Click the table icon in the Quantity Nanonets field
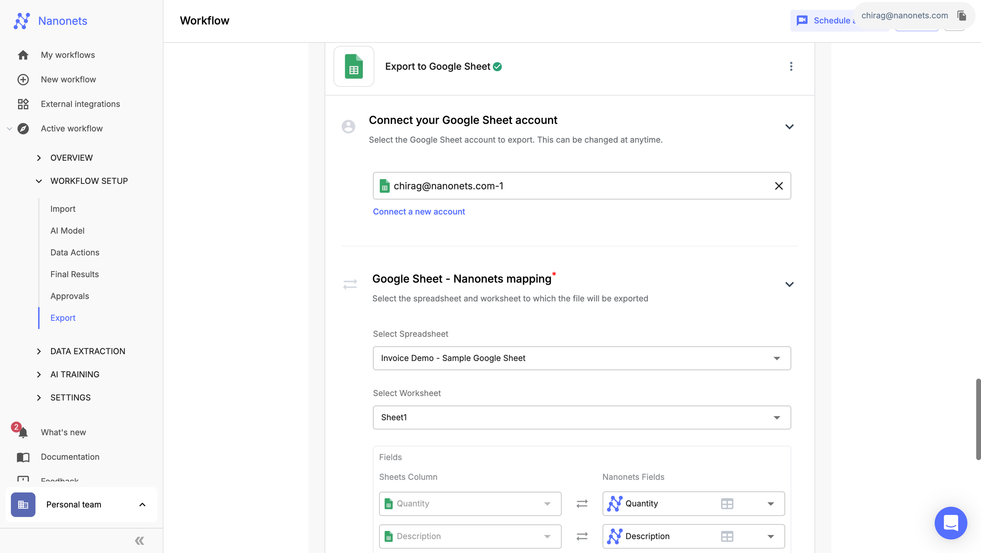981x553 pixels. point(727,504)
